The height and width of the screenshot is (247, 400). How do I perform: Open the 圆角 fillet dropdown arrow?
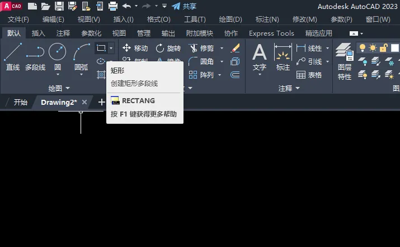222,61
